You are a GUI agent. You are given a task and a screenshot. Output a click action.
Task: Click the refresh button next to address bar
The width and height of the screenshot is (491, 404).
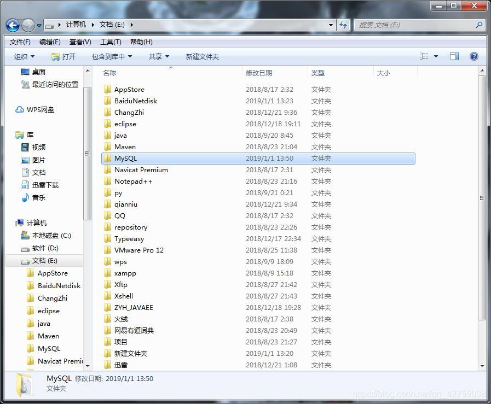(x=343, y=25)
